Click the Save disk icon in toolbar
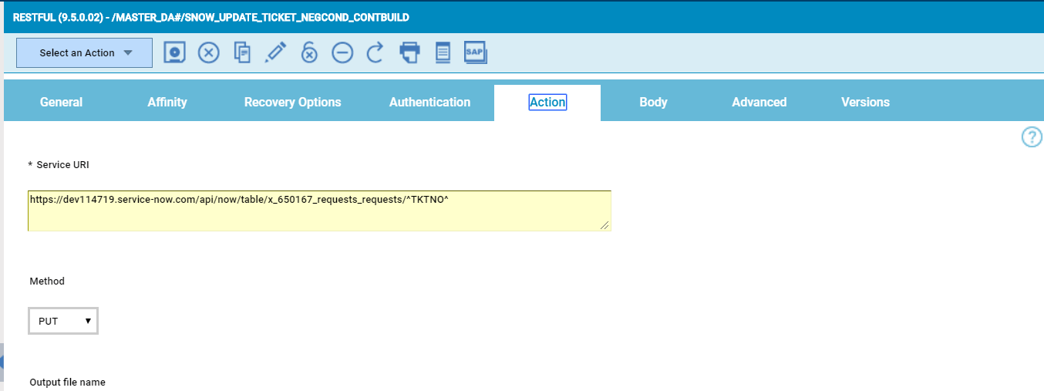The width and height of the screenshot is (1044, 391). tap(176, 52)
